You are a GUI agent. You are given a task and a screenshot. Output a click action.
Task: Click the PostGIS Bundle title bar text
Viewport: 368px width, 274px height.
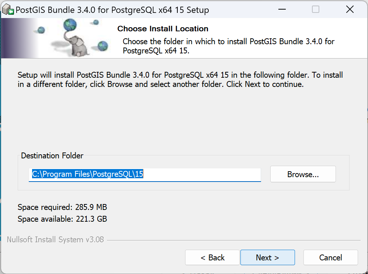point(113,10)
